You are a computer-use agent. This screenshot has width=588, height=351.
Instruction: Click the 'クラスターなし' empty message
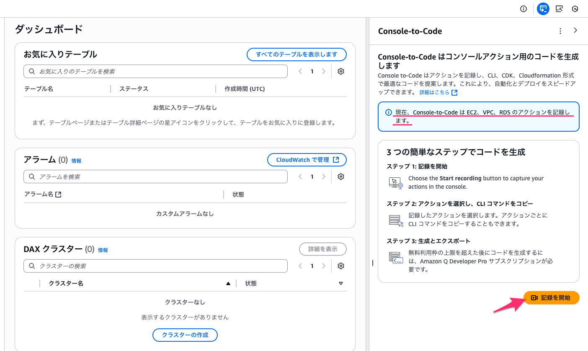(x=185, y=302)
